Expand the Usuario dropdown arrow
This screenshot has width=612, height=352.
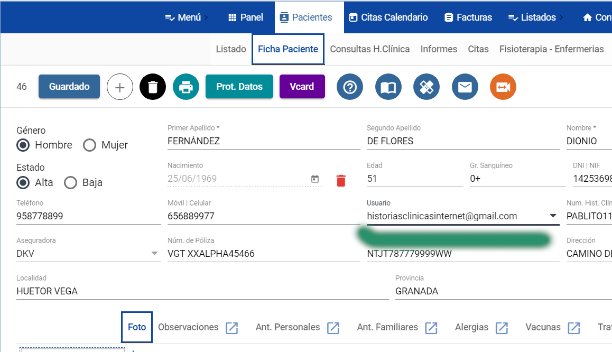(553, 216)
